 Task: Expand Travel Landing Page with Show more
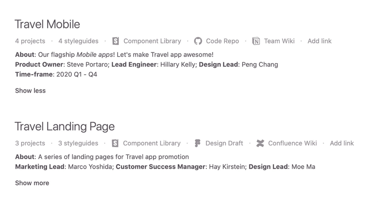pos(32,183)
